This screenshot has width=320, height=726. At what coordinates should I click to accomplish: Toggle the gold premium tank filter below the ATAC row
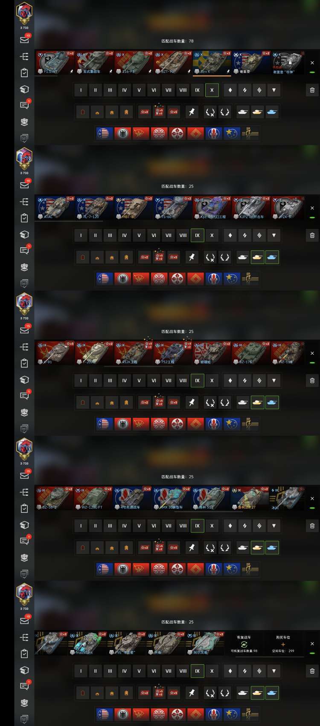pos(257,257)
